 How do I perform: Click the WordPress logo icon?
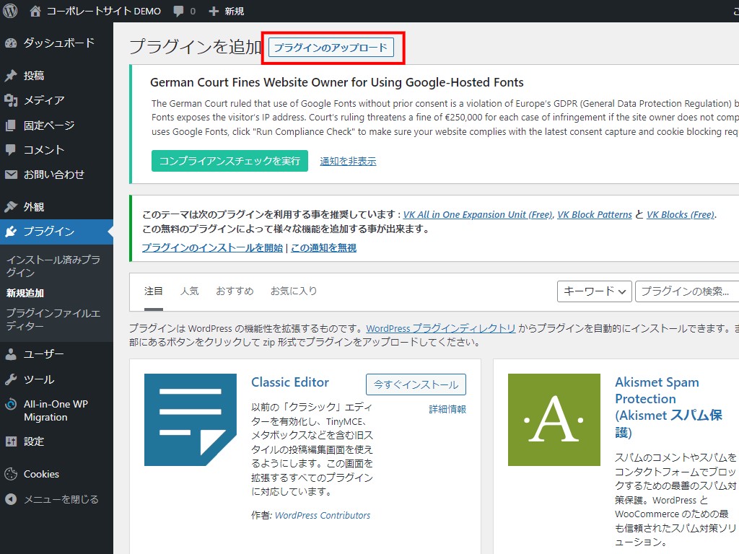[x=10, y=11]
